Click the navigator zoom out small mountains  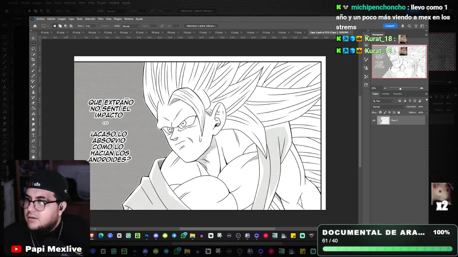[385, 88]
